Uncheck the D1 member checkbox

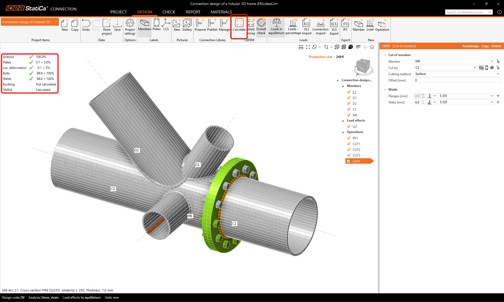tap(349, 98)
